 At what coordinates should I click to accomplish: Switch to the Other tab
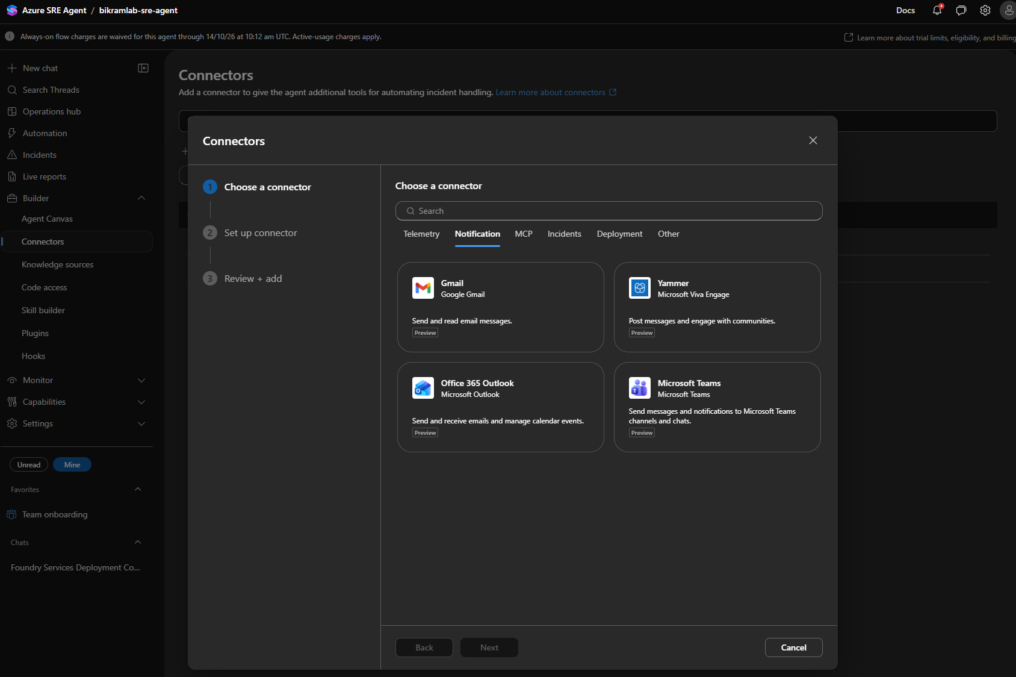tap(669, 234)
